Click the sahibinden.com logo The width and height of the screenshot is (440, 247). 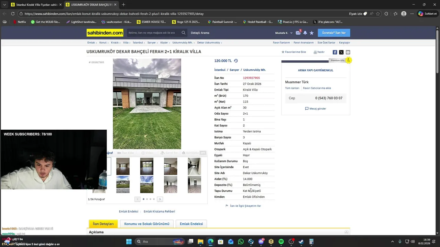tap(105, 33)
